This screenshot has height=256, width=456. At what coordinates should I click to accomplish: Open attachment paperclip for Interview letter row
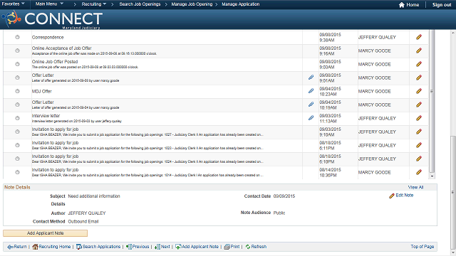pos(311,118)
